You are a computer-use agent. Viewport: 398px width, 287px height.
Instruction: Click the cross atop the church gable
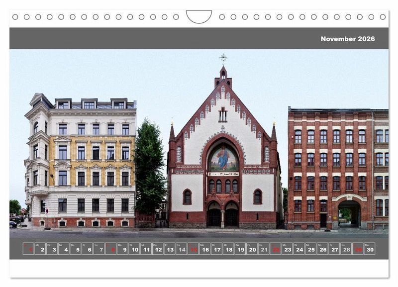pyautogui.click(x=223, y=58)
